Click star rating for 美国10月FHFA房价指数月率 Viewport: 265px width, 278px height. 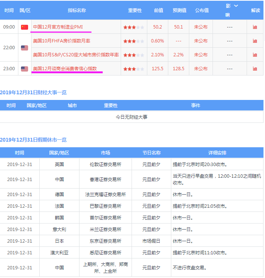(134, 41)
